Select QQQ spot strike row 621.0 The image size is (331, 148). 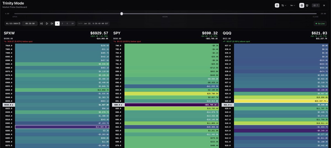(x=275, y=105)
